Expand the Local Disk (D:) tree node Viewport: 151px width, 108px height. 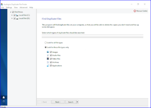click(x=12, y=18)
